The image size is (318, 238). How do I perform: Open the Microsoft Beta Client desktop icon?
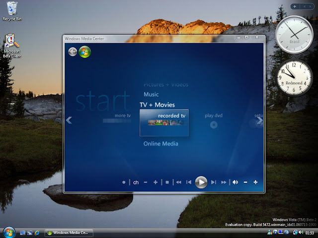click(x=12, y=46)
